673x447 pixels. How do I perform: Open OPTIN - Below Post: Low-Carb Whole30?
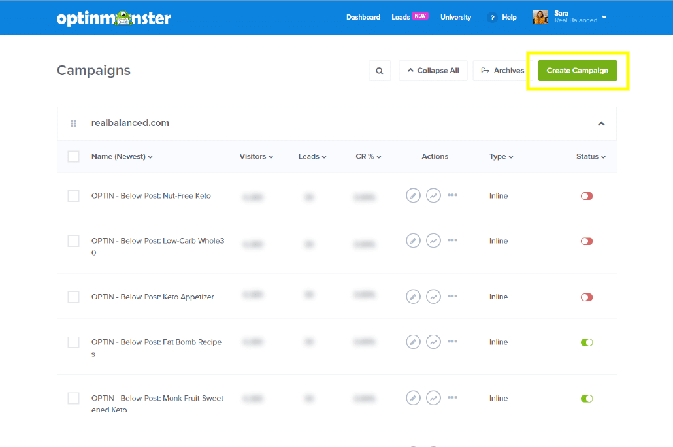click(158, 246)
